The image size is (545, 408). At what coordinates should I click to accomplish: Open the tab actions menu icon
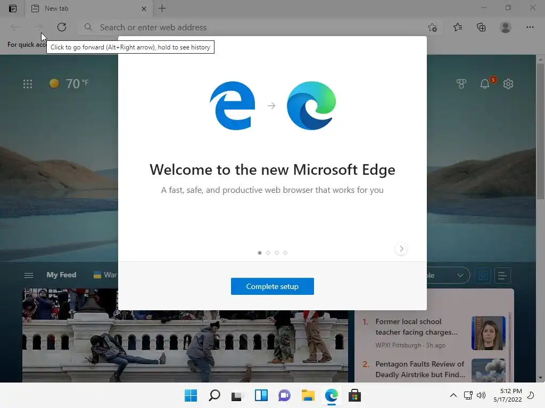click(13, 8)
